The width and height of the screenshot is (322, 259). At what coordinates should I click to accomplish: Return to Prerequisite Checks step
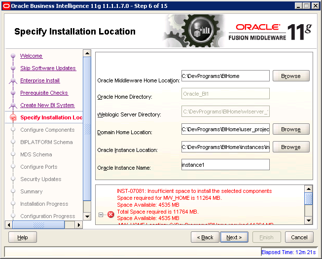44,93
